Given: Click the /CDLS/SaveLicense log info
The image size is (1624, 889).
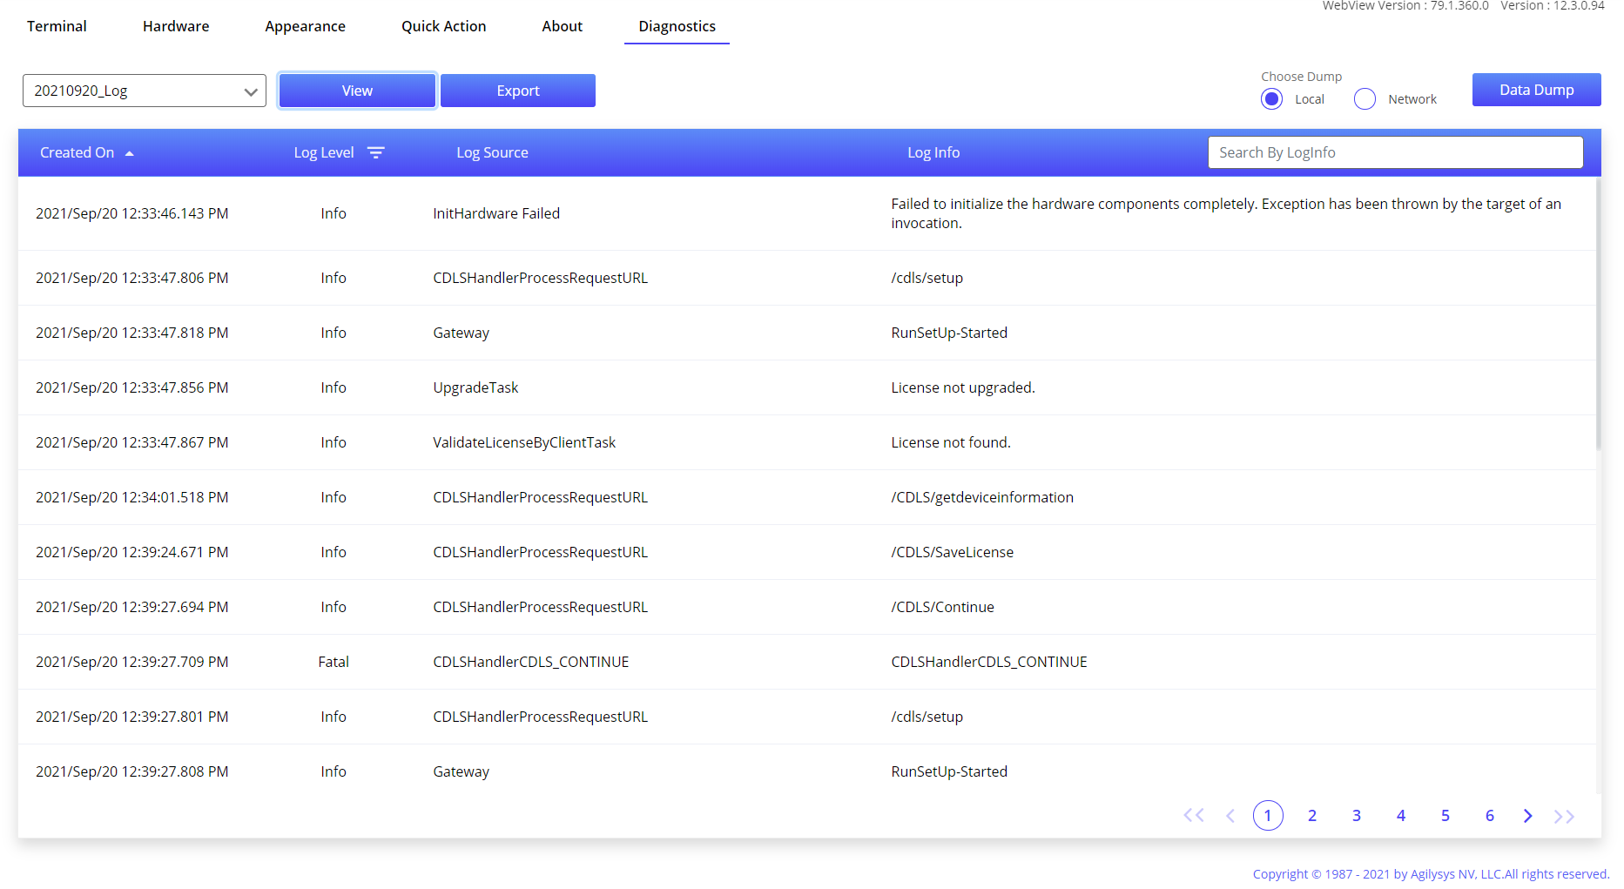Looking at the screenshot, I should (x=953, y=552).
